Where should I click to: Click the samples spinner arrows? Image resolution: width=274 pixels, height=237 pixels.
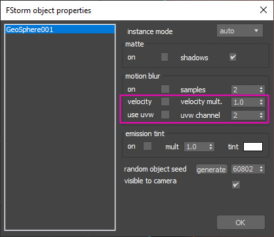point(262,90)
